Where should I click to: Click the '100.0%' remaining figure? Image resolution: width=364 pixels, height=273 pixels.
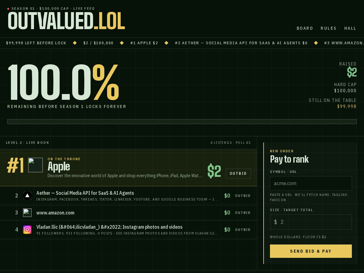(63, 82)
